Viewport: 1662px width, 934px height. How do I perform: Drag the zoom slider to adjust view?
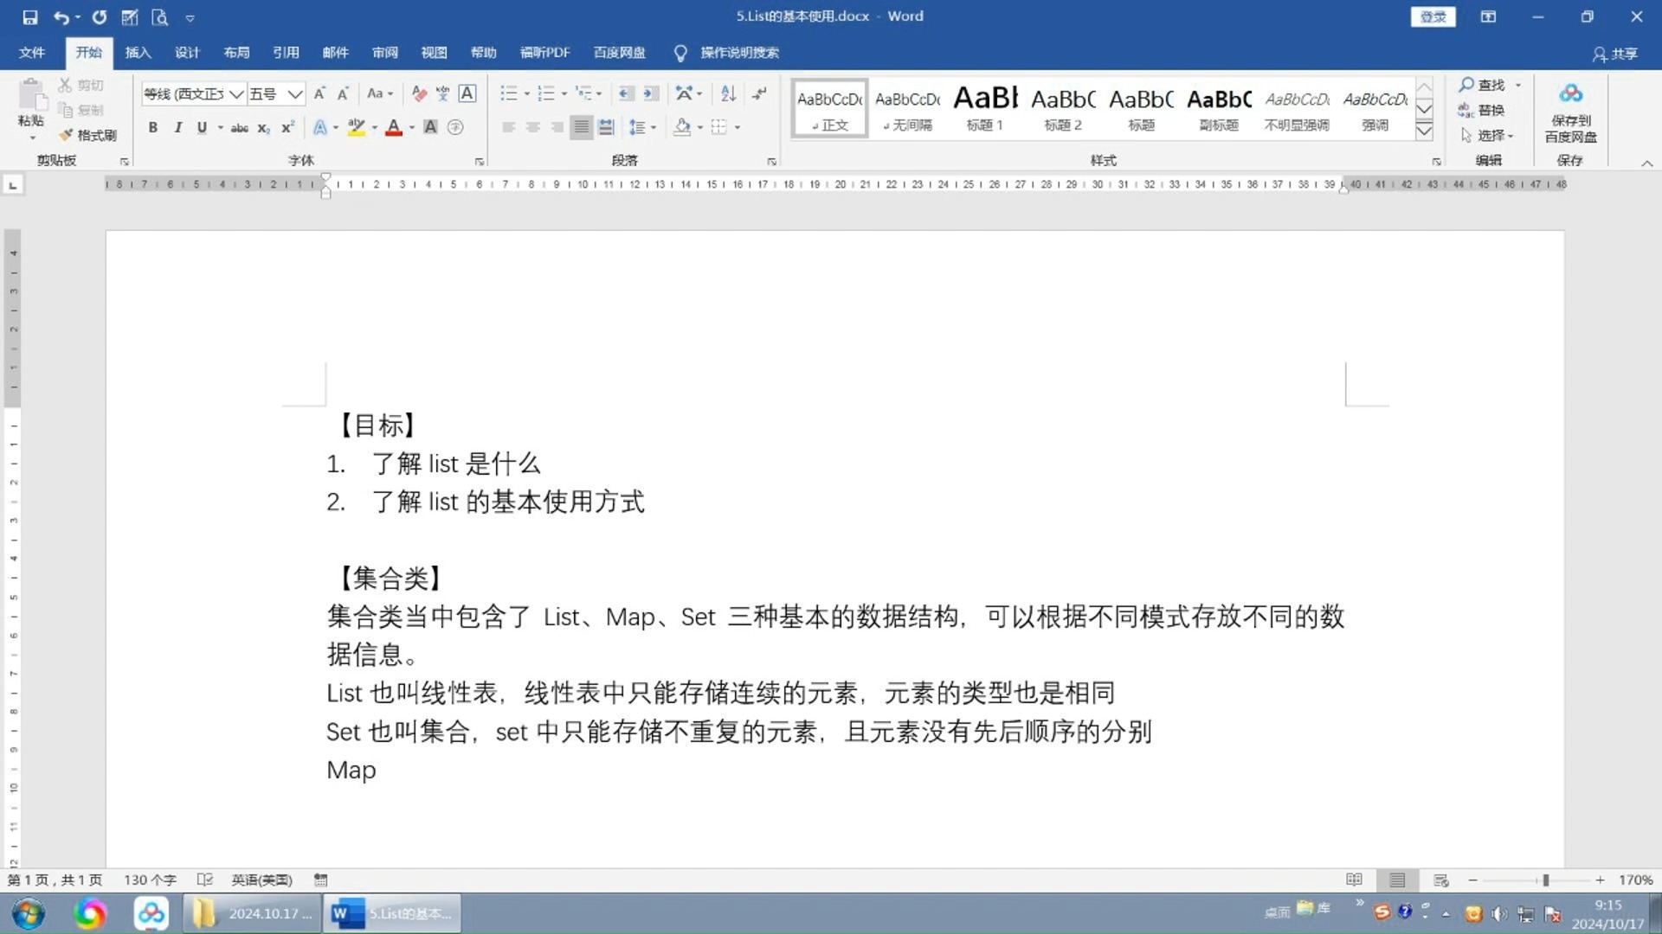pos(1547,880)
